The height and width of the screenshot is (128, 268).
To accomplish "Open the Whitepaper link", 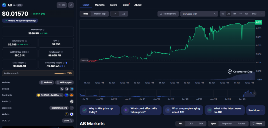I will (64, 82).
